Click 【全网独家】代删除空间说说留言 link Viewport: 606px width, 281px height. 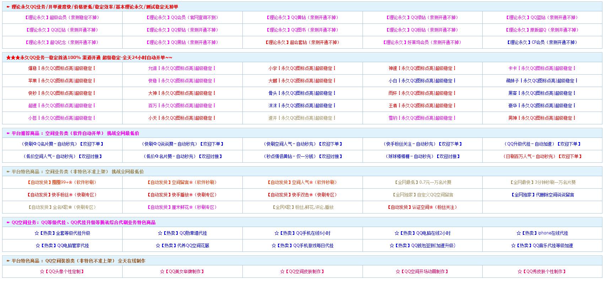click(x=542, y=195)
